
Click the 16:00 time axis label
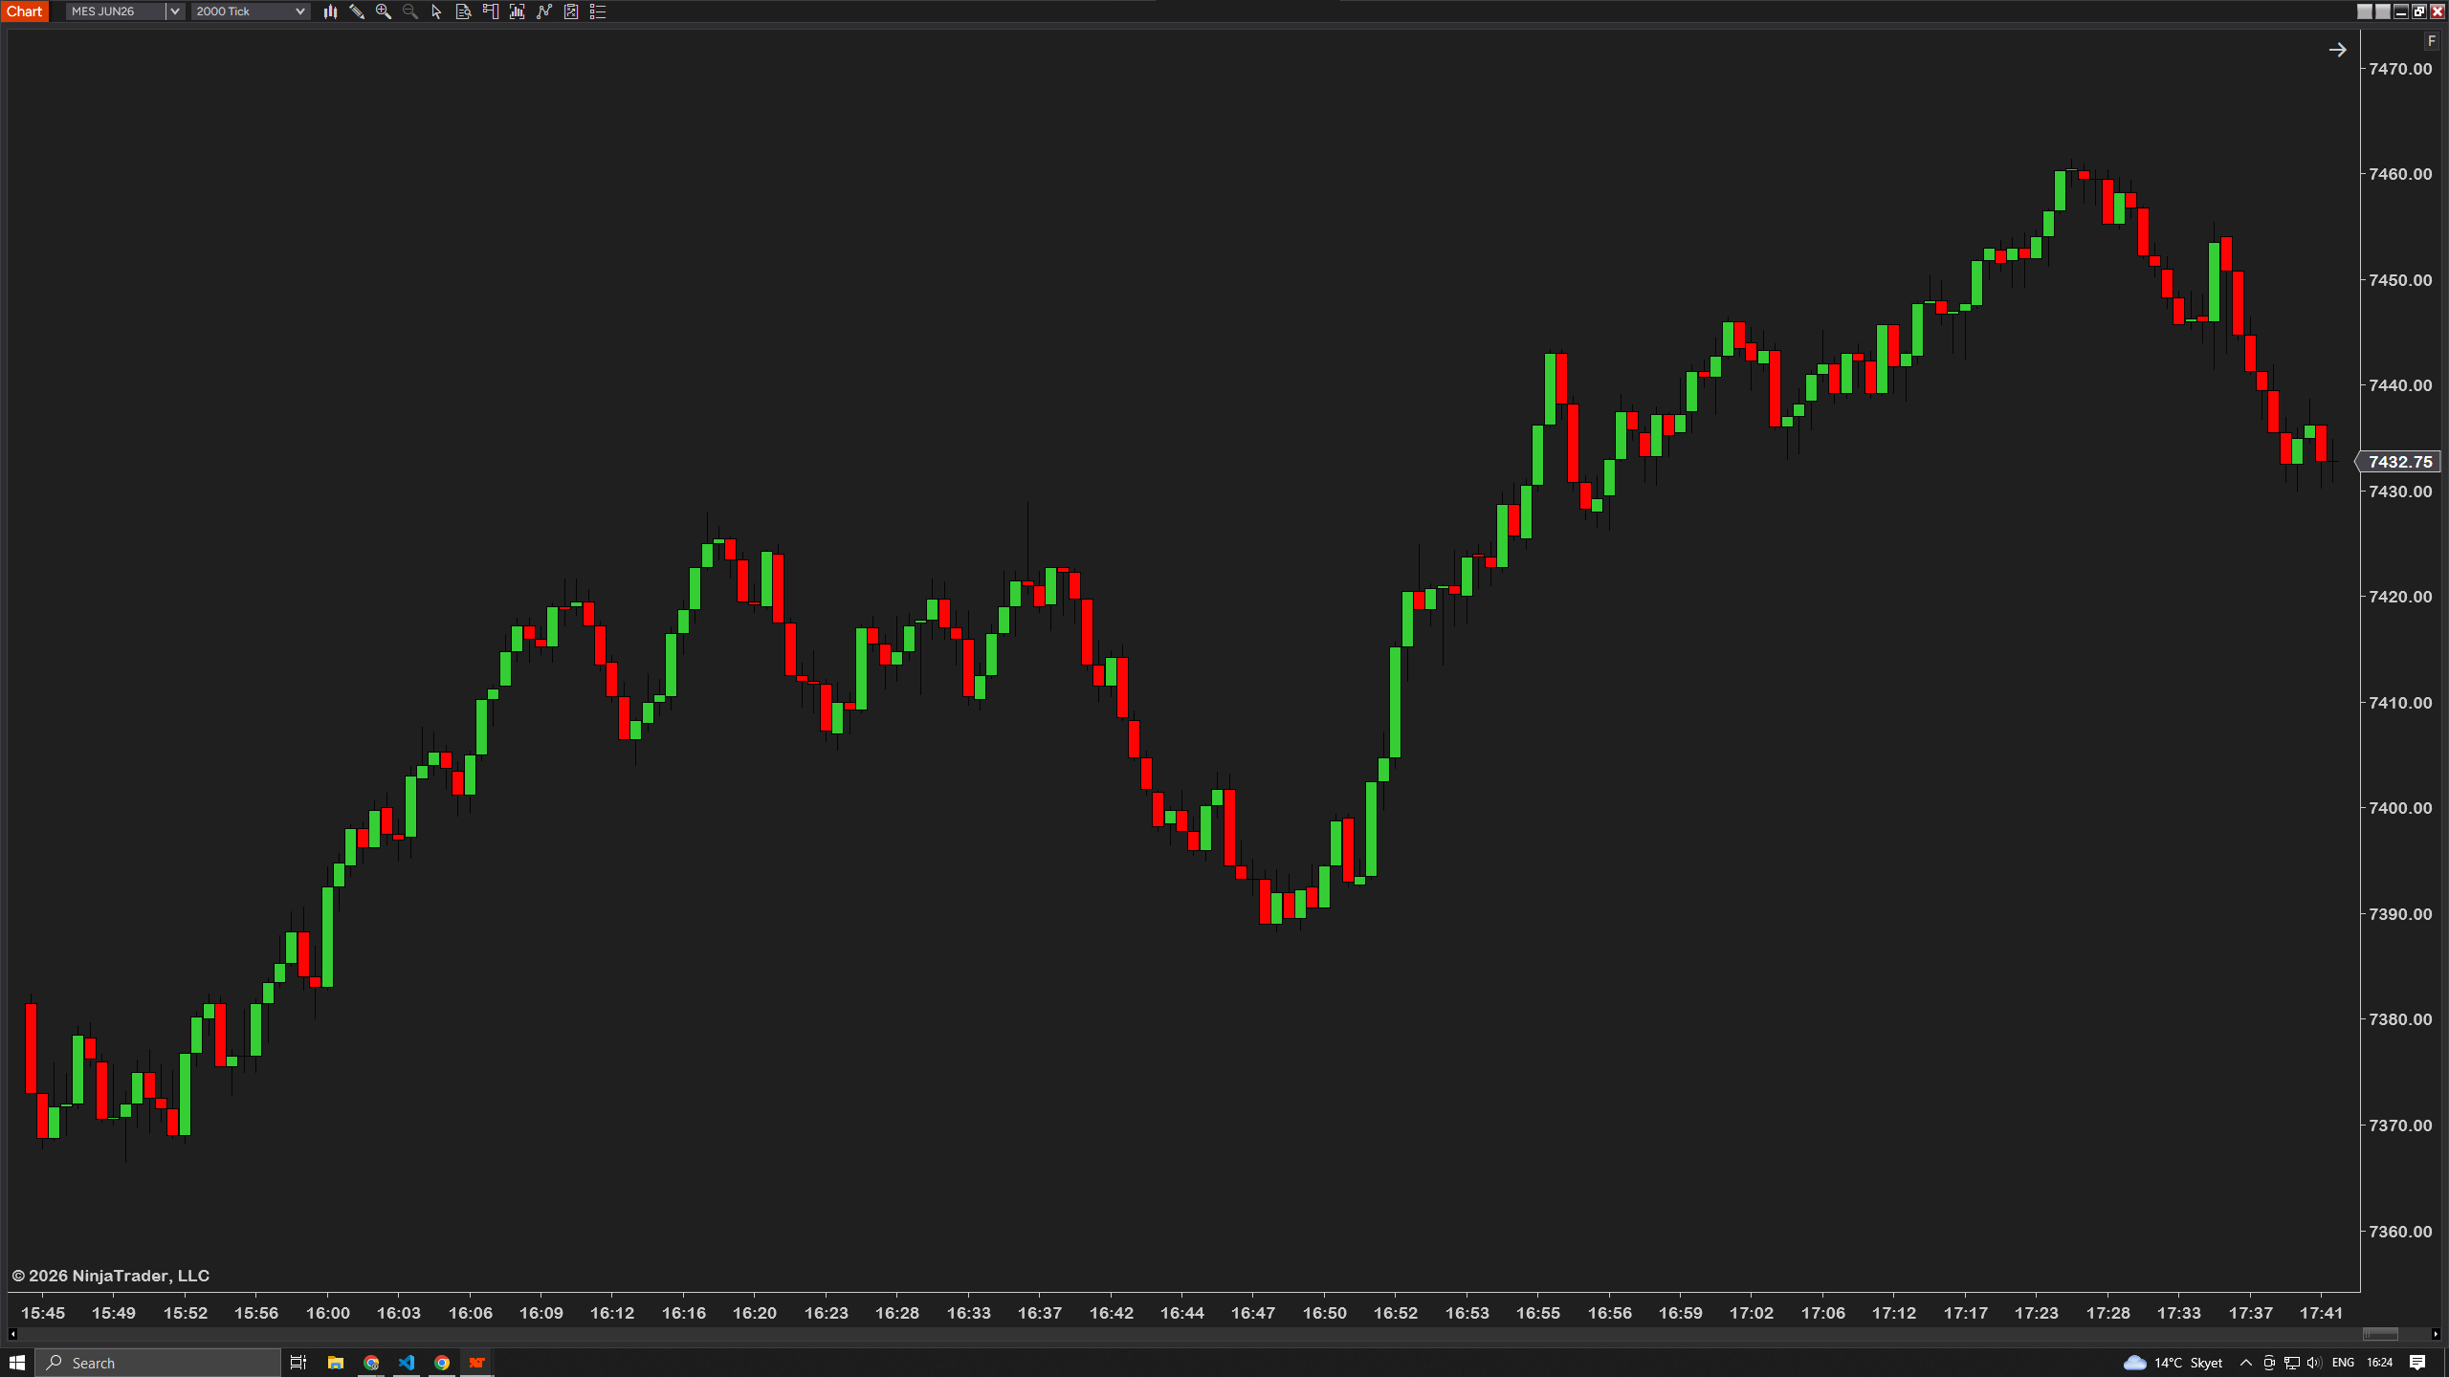[x=328, y=1313]
